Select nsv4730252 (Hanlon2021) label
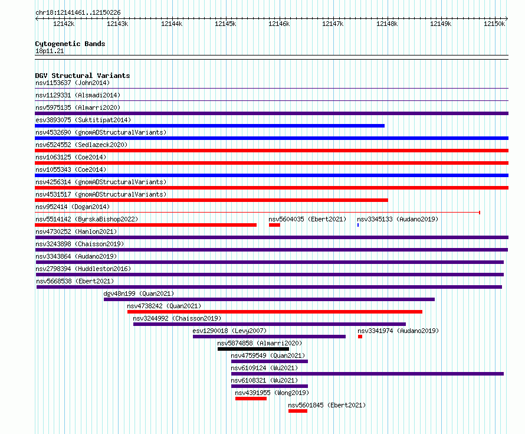This screenshot has width=525, height=434. coord(76,231)
